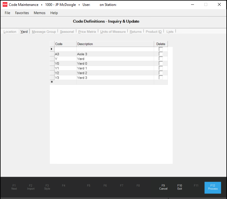Open the Help menu
This screenshot has width=227, height=199.
point(54,13)
